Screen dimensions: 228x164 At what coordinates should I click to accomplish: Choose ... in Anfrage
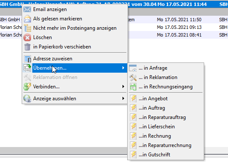point(166,68)
